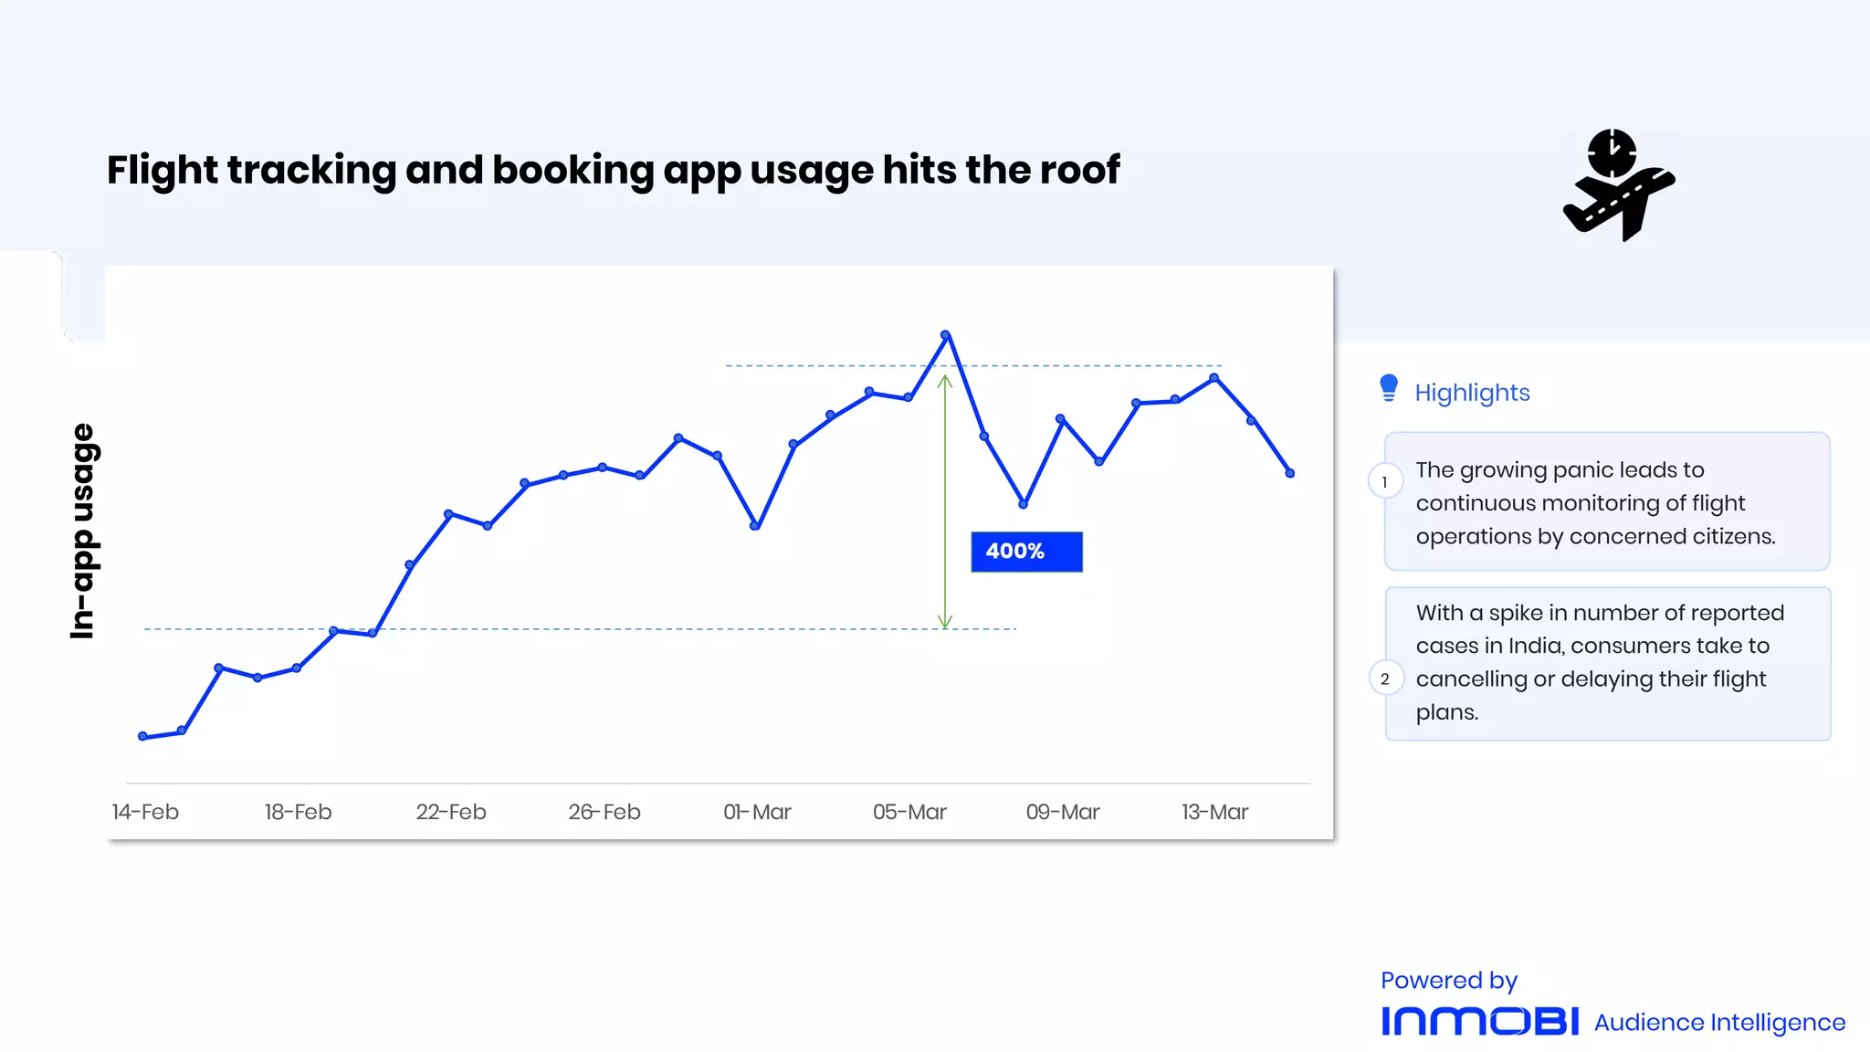Click the peak data point of the line chart
1870x1052 pixels.
[x=945, y=334]
